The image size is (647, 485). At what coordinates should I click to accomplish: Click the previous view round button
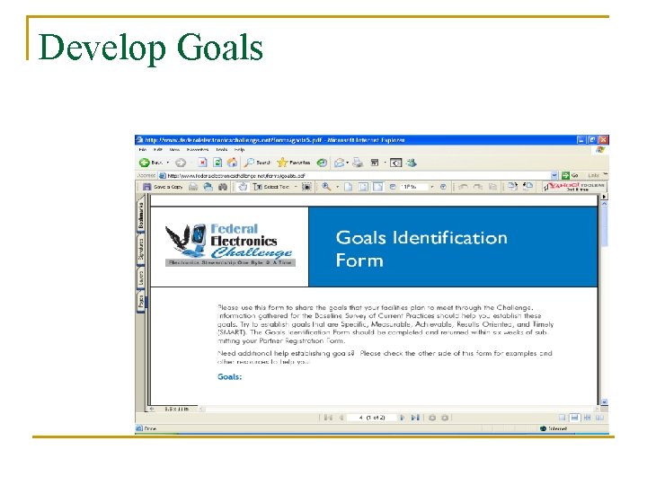point(432,418)
